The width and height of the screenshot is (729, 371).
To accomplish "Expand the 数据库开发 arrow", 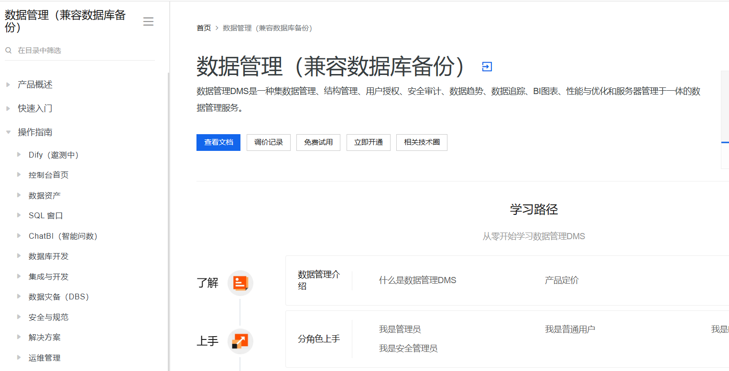I will [19, 256].
